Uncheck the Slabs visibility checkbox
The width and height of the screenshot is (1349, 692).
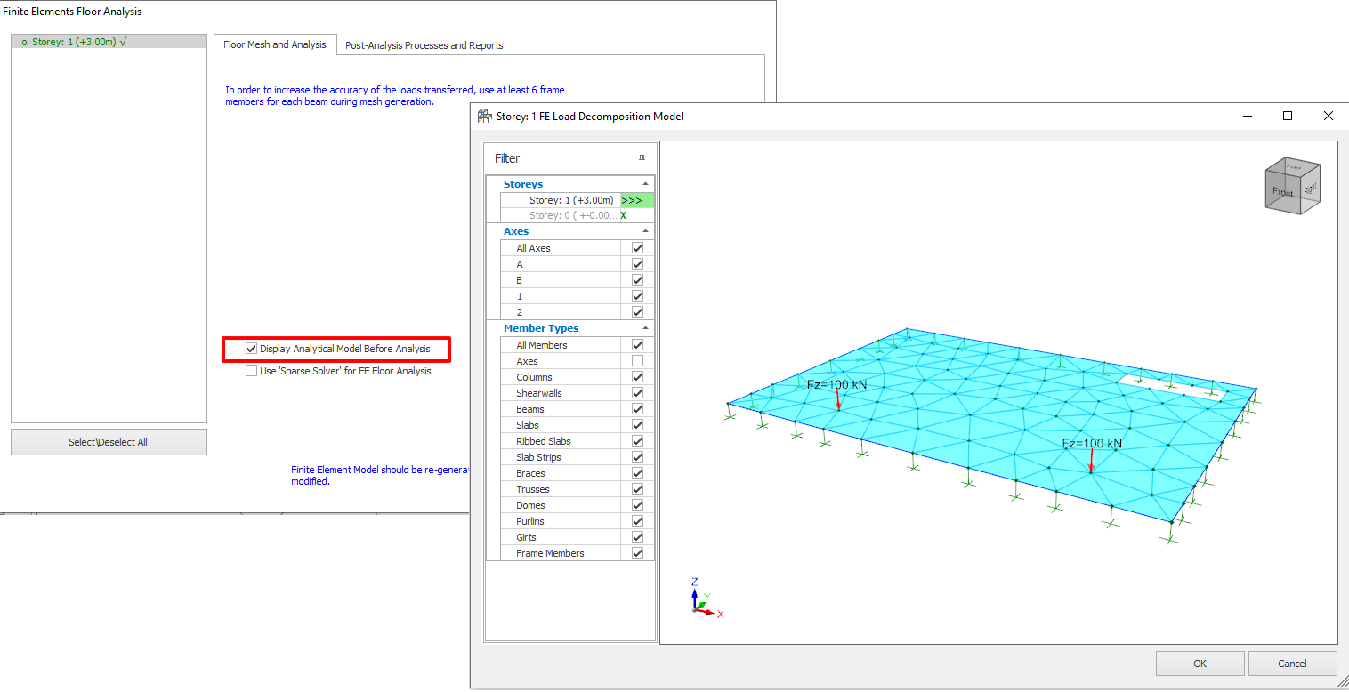pyautogui.click(x=637, y=425)
